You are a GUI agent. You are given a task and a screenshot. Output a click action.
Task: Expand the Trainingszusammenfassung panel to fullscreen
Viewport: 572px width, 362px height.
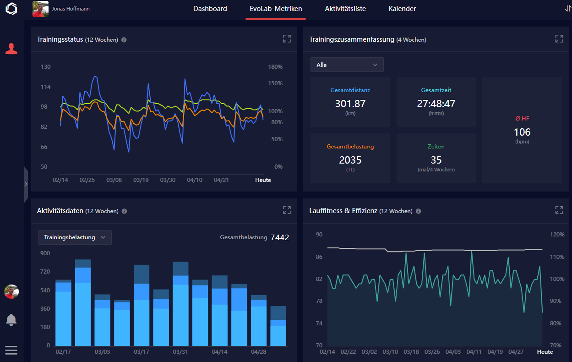[559, 39]
